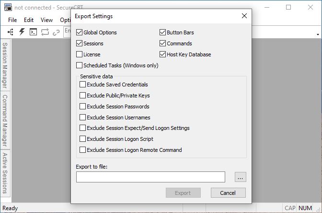This screenshot has width=322, height=213.
Task: Click the Quick Connect lightning icon
Action: (22, 32)
